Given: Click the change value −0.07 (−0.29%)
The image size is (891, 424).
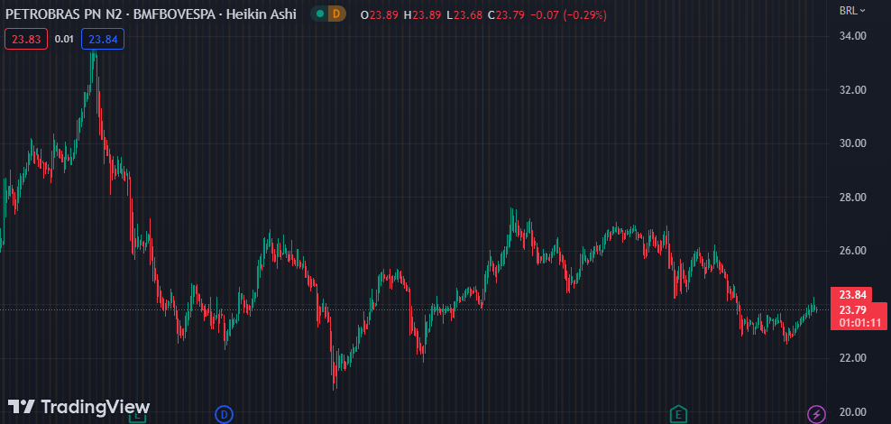Looking at the screenshot, I should click(x=568, y=14).
